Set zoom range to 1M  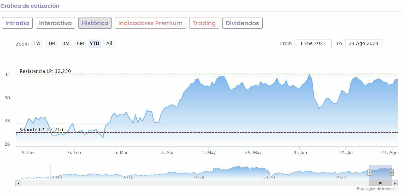point(51,43)
